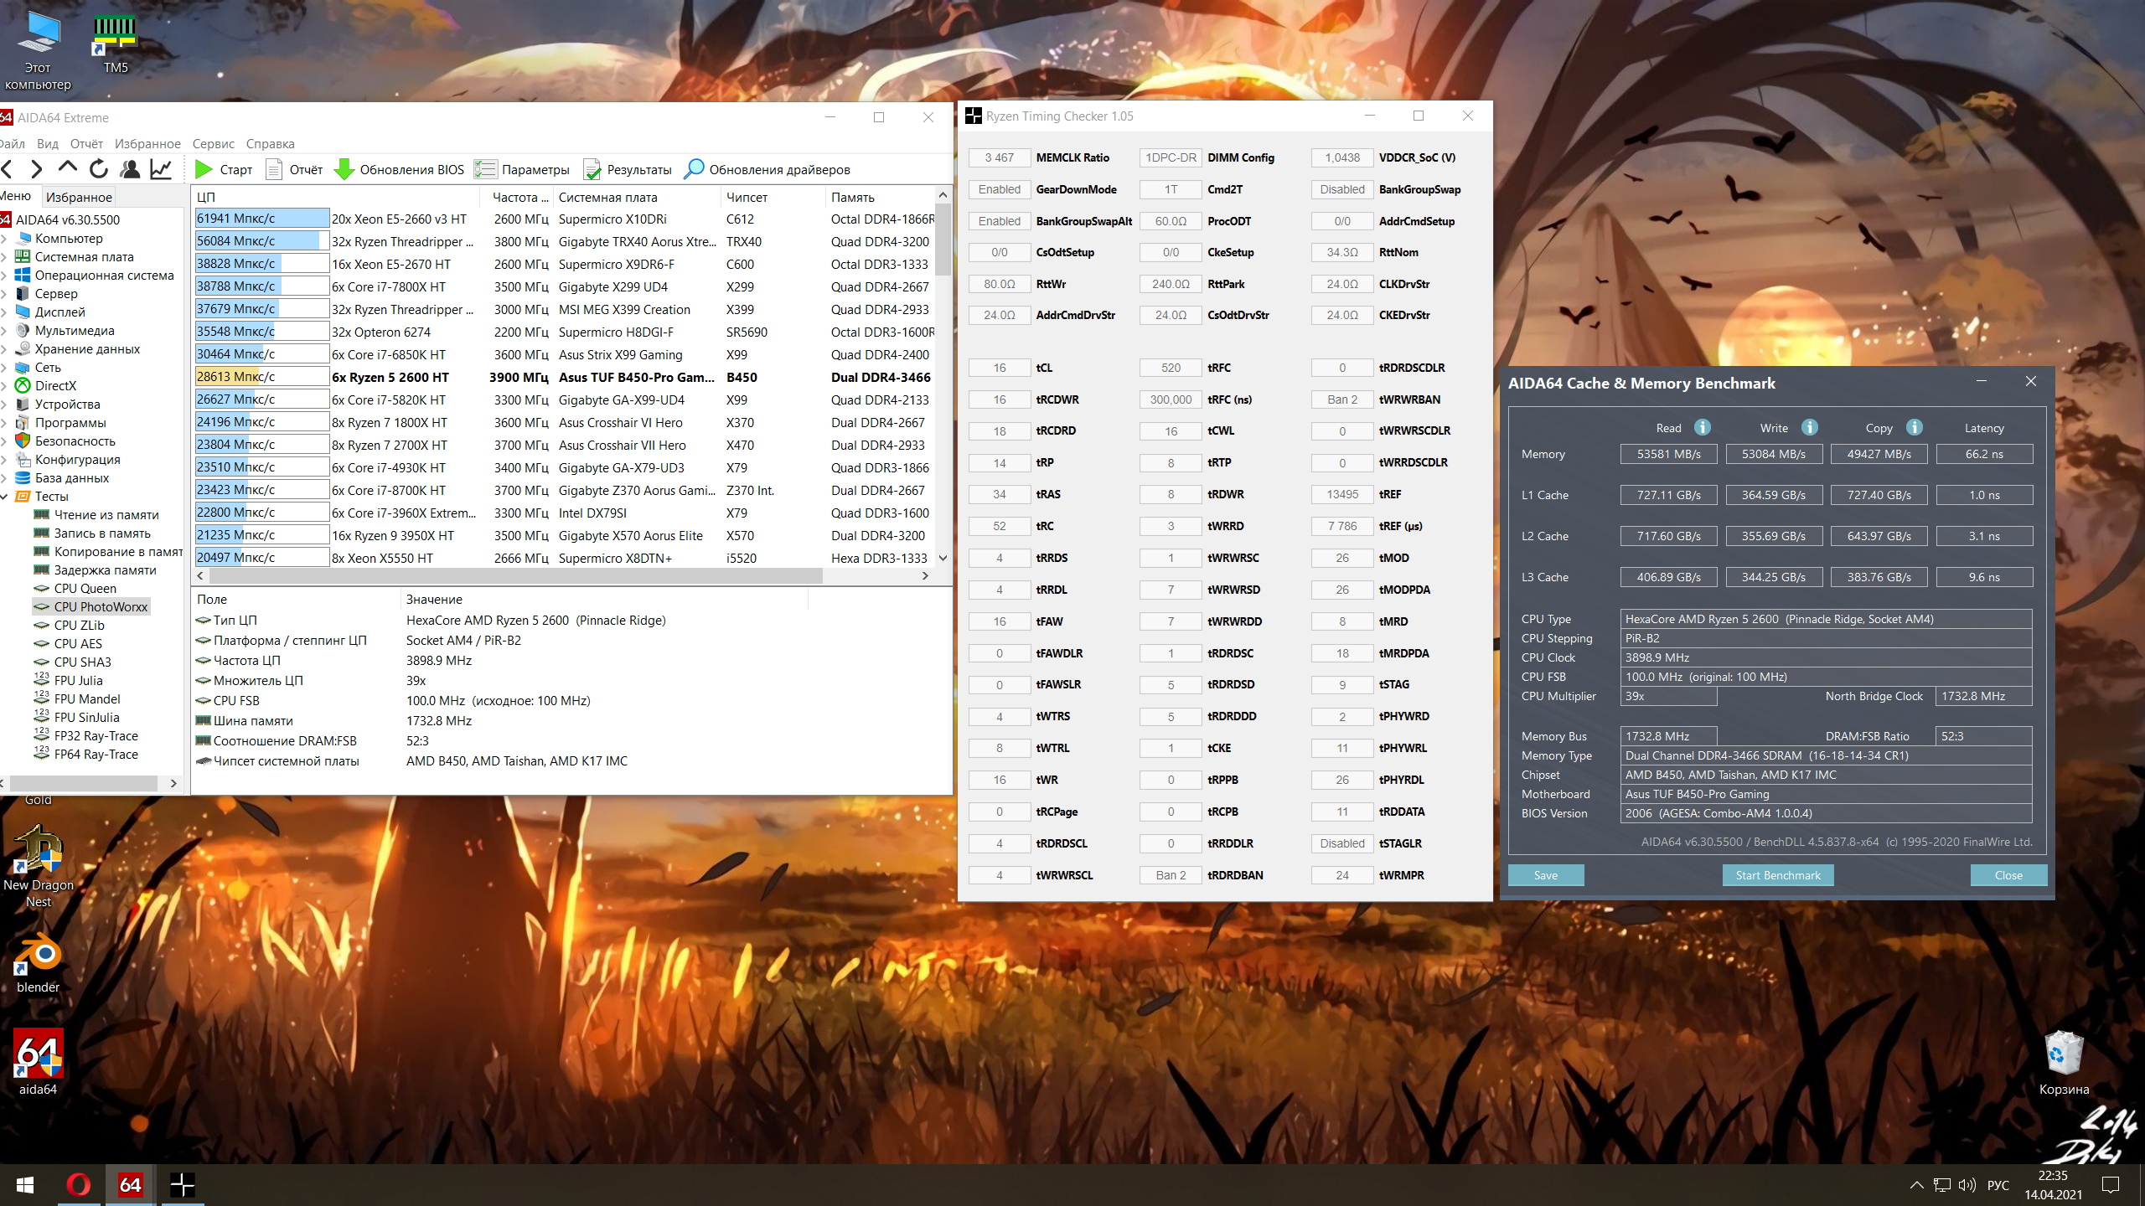The width and height of the screenshot is (2145, 1206).
Task: Show hidden system tray icons chevron
Action: click(1916, 1184)
